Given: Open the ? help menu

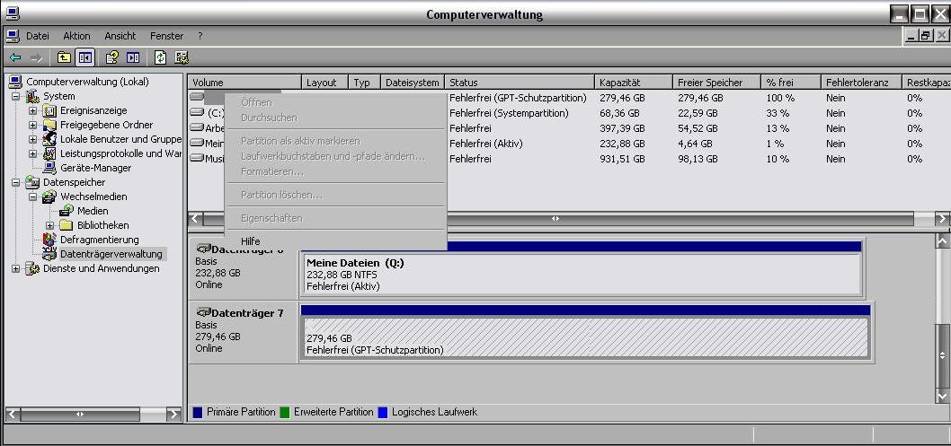Looking at the screenshot, I should (x=200, y=36).
